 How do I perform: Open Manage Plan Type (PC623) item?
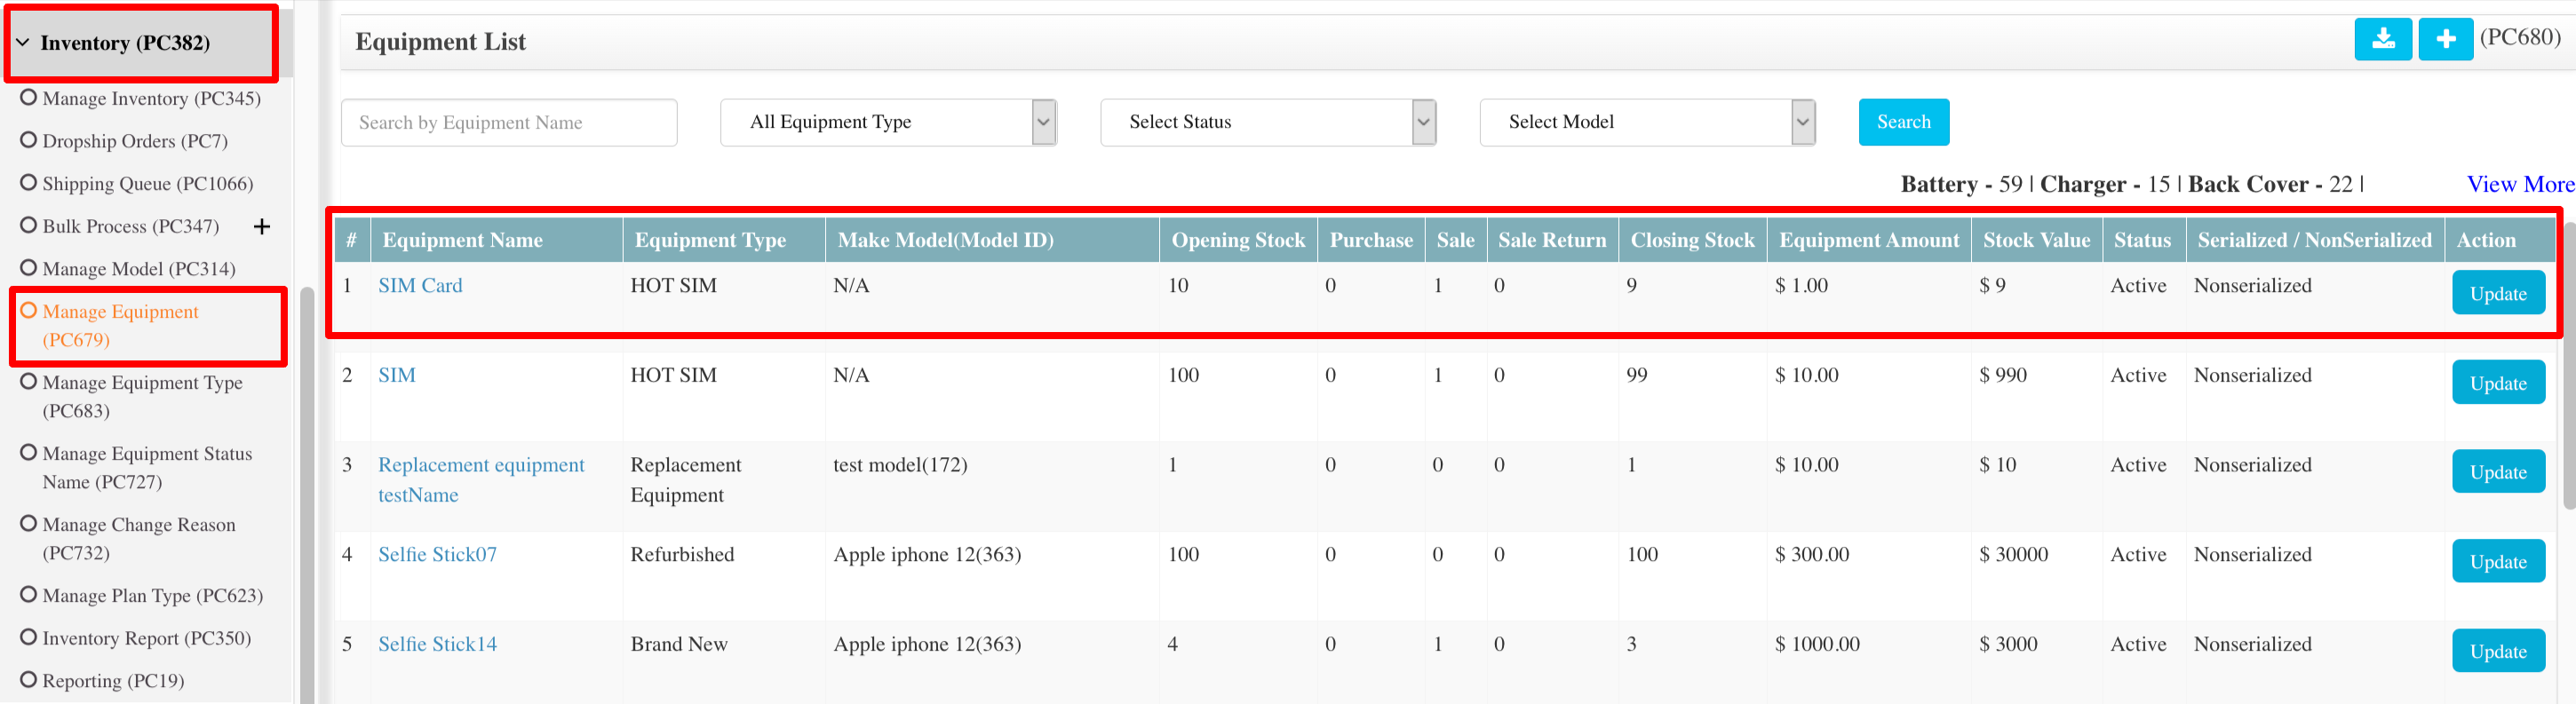click(x=142, y=595)
